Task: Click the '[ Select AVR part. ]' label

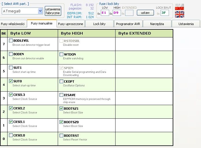Action: point(15,4)
